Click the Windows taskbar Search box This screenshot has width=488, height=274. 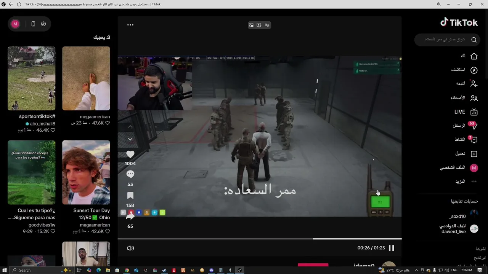click(41, 270)
